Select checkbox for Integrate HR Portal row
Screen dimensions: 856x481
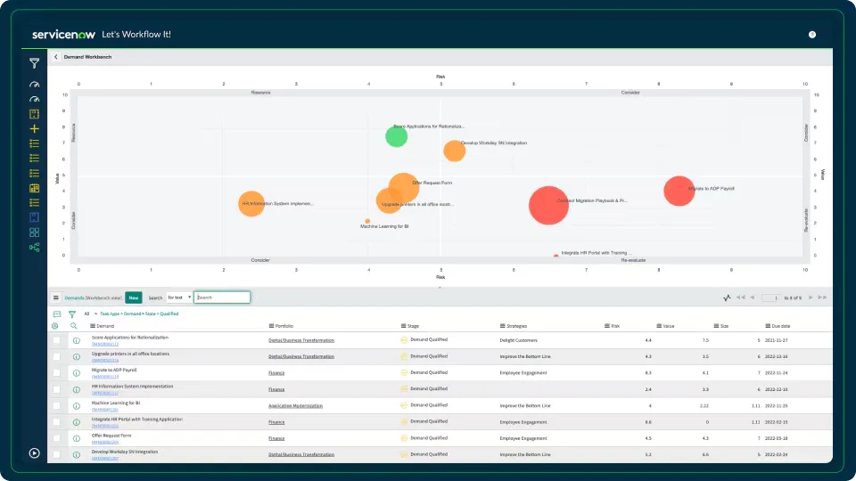[x=56, y=422]
